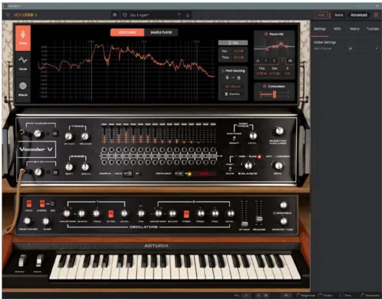Switch to the SAMPLE PLAYER tab
Viewport: 382px width, 299px height.
point(161,32)
